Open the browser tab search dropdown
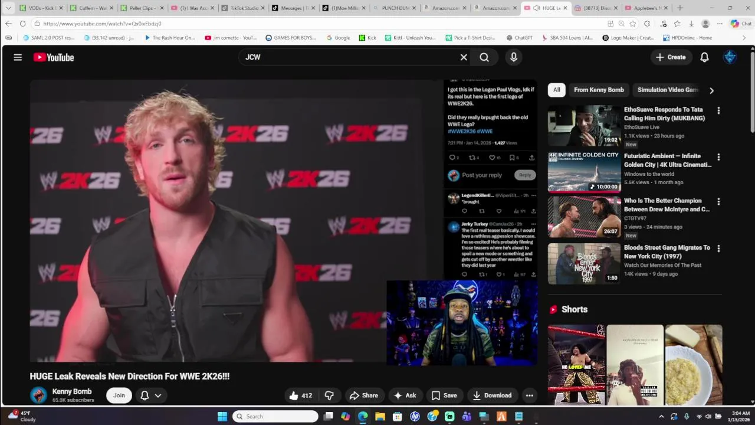Image resolution: width=755 pixels, height=425 pixels. [x=8, y=8]
